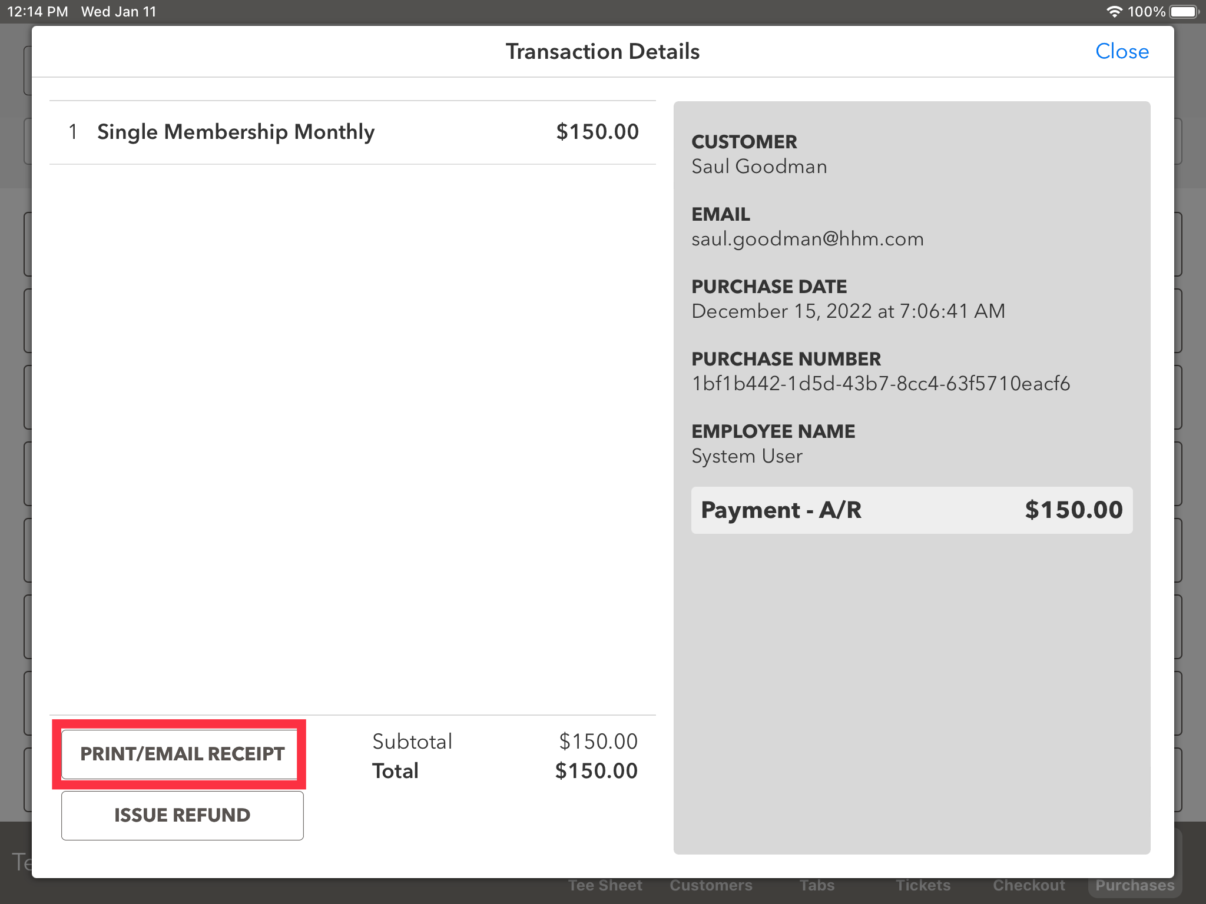The width and height of the screenshot is (1206, 904).
Task: Switch to the Tee Sheet tab
Action: pyautogui.click(x=605, y=885)
